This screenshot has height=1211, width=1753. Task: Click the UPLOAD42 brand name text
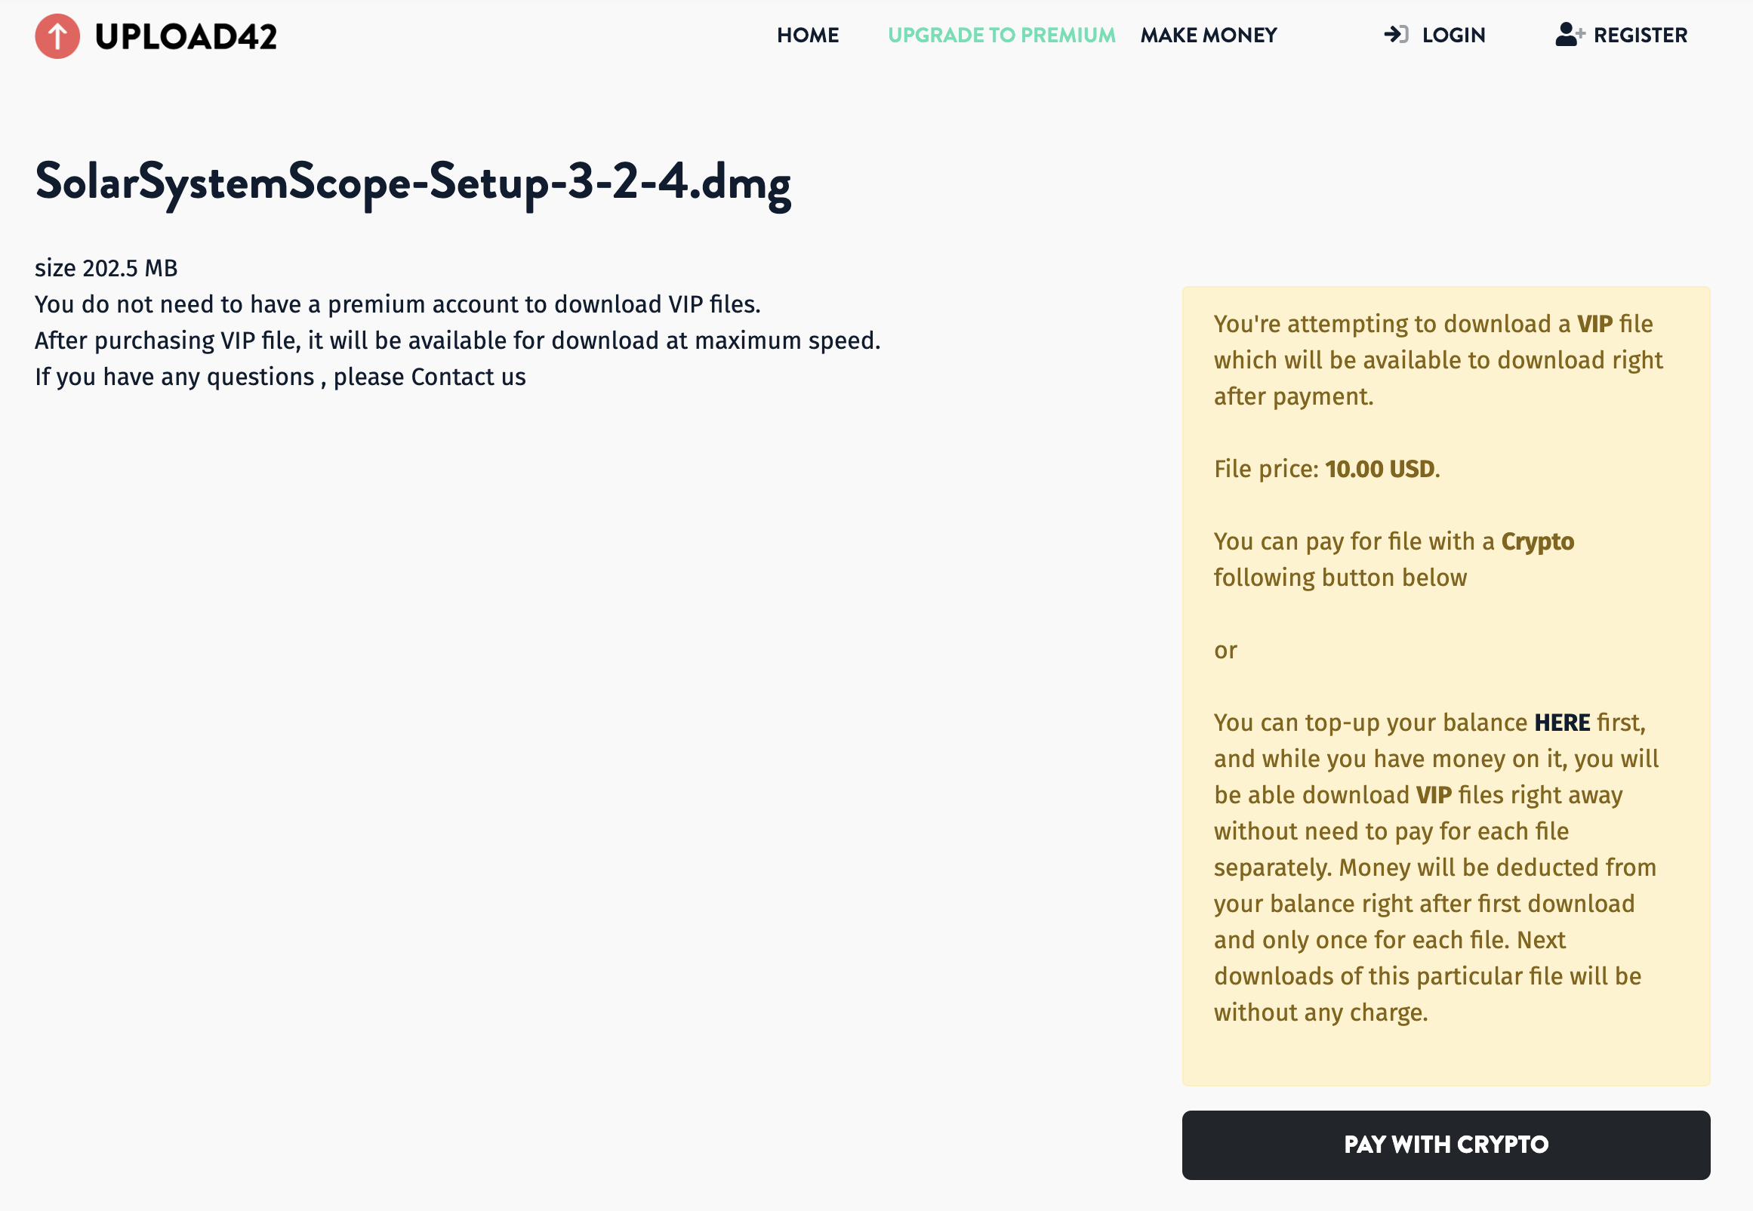(x=186, y=36)
